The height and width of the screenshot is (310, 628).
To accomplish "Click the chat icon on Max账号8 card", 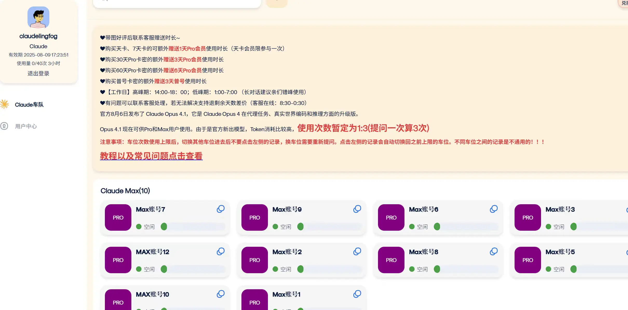I will pyautogui.click(x=494, y=251).
